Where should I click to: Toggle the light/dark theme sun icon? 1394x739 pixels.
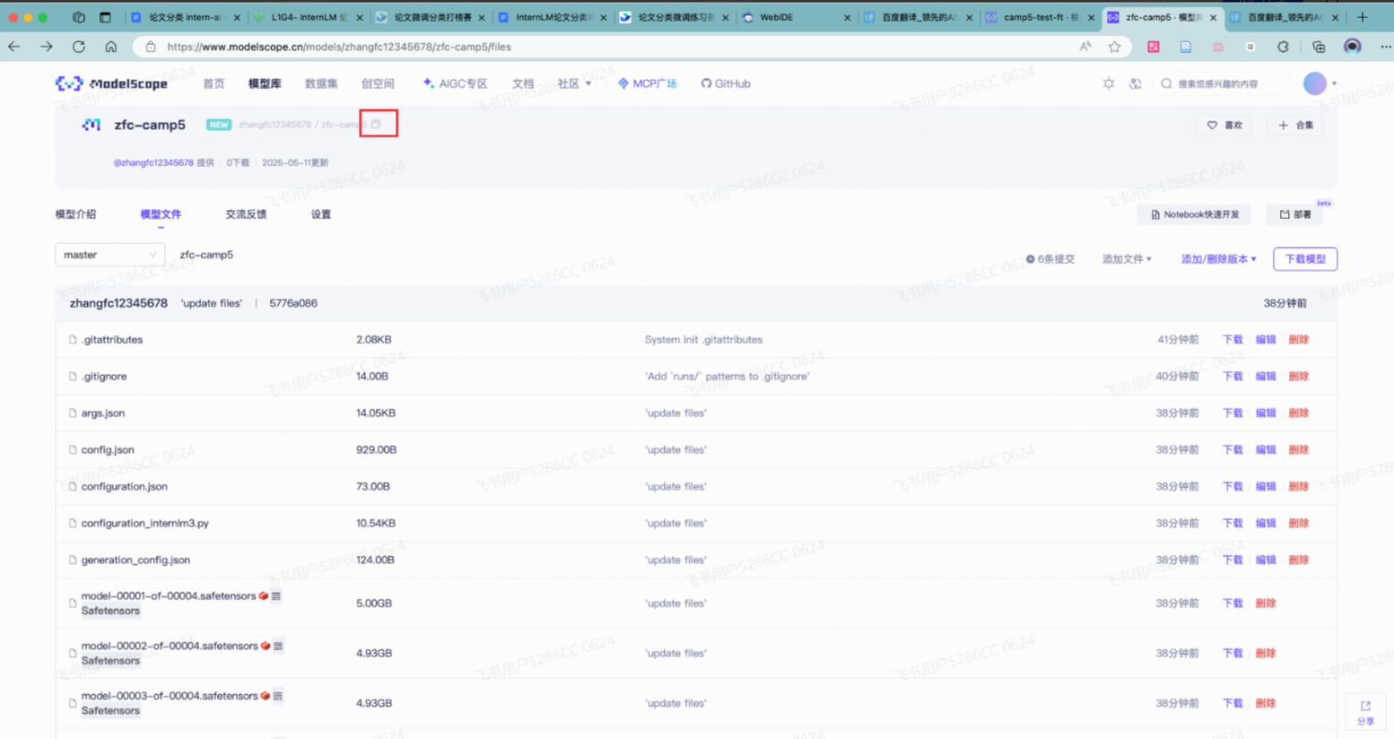(1109, 83)
